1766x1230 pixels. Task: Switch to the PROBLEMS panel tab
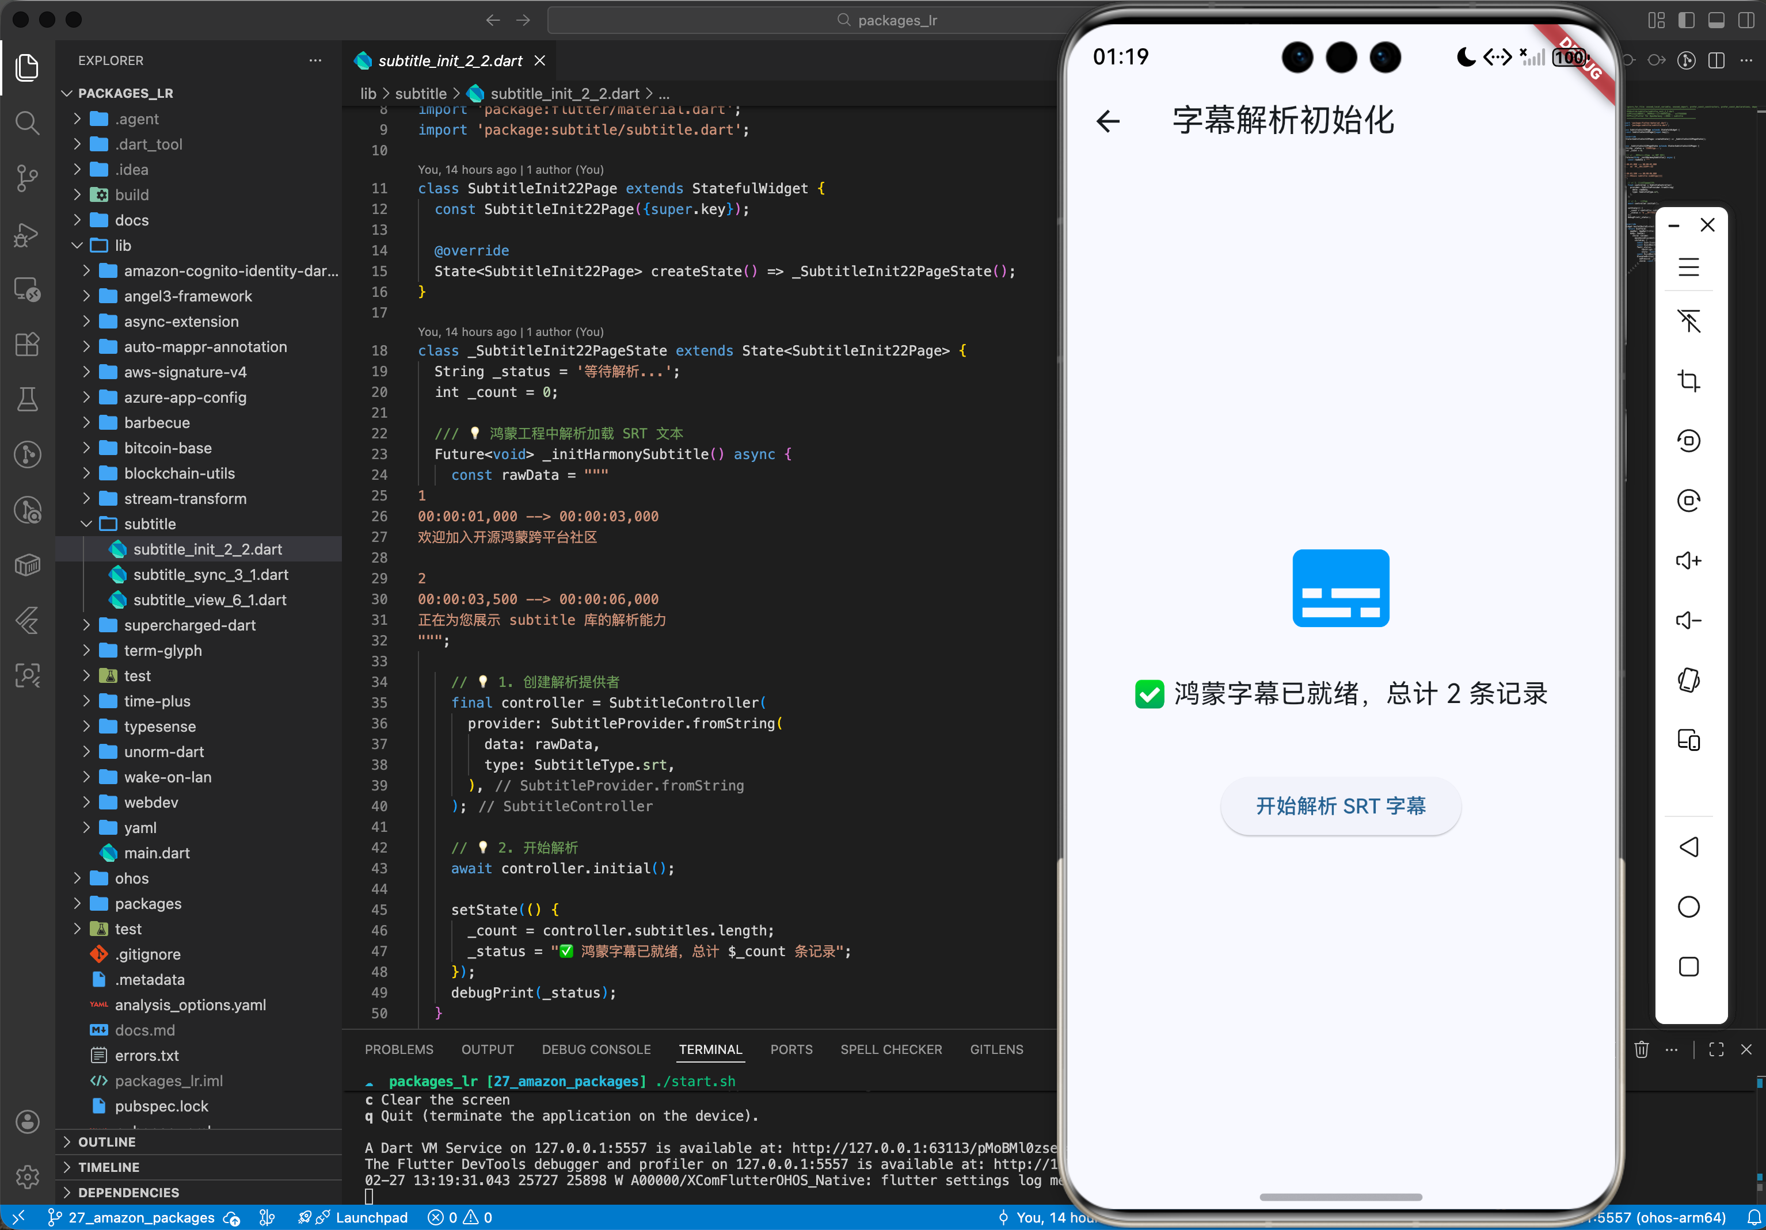click(398, 1049)
